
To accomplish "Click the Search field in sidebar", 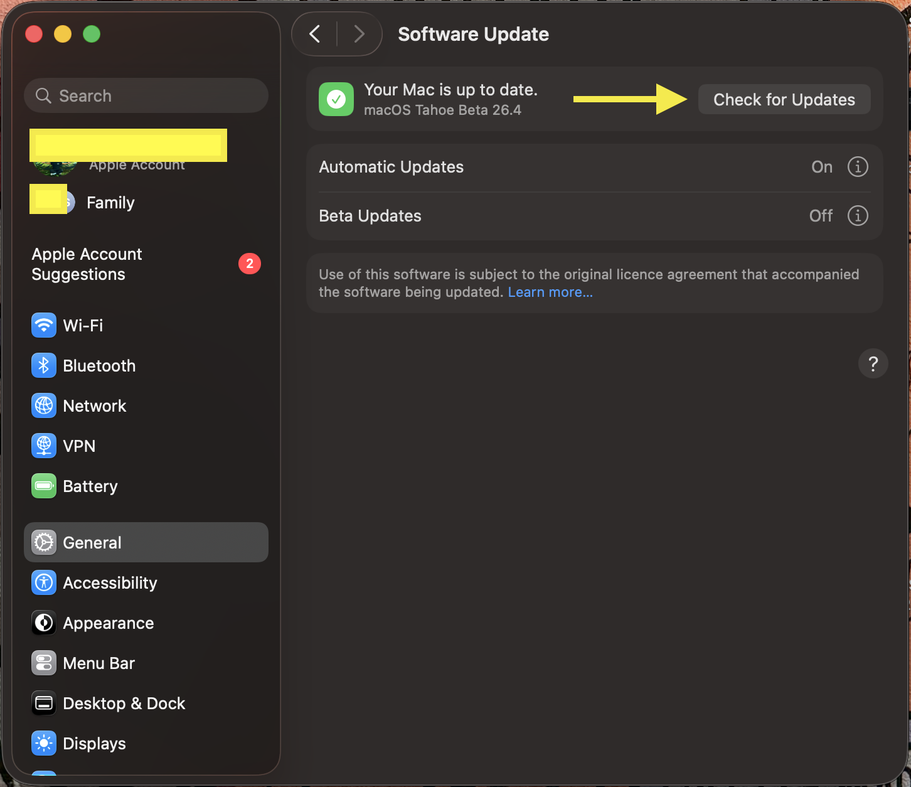I will coord(146,95).
